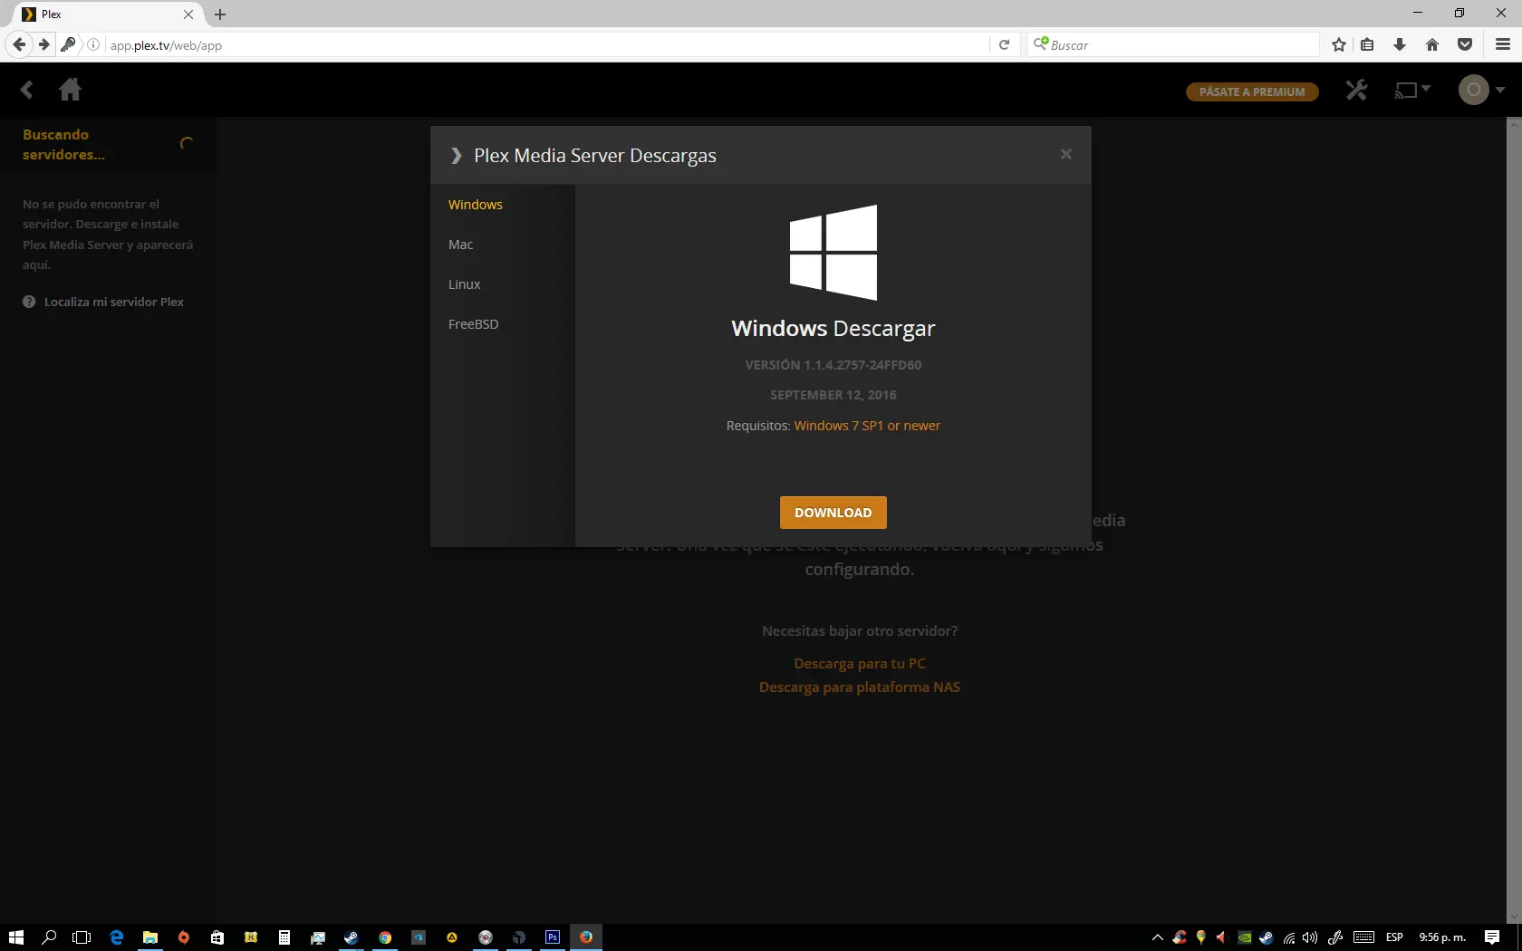Screen dimensions: 1522x951
Task: Open the Plex home screen icon
Action: pos(70,90)
